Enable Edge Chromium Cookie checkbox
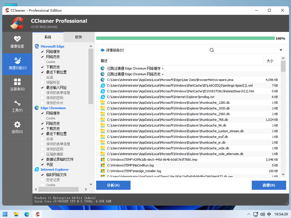Viewport: 291px width, 218px height. tap(42, 118)
